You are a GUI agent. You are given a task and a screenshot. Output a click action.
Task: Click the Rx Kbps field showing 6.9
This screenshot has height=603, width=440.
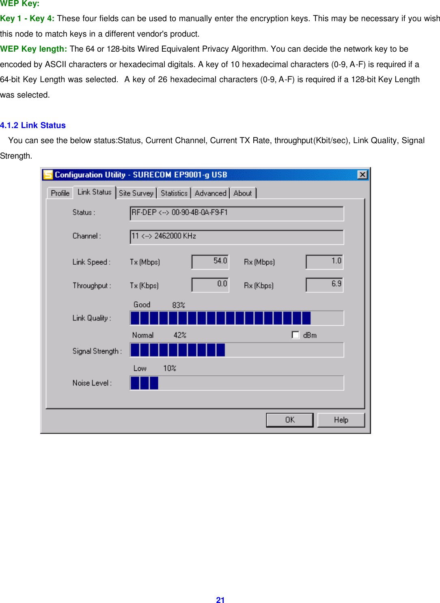[324, 285]
